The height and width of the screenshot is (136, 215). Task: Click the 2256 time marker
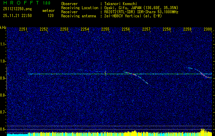point(126,29)
